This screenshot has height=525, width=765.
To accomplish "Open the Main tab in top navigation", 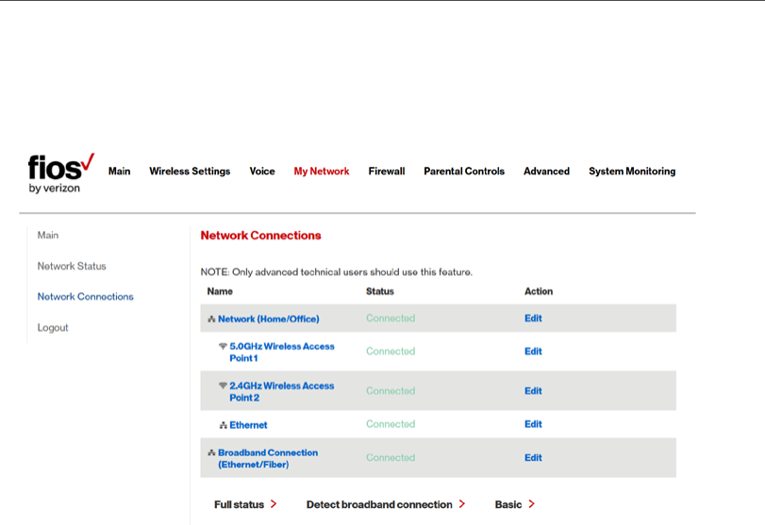I will click(119, 172).
